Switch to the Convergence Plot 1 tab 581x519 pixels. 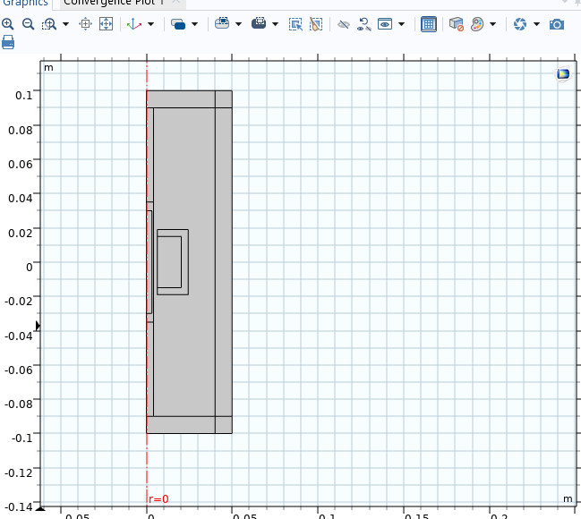click(114, 3)
